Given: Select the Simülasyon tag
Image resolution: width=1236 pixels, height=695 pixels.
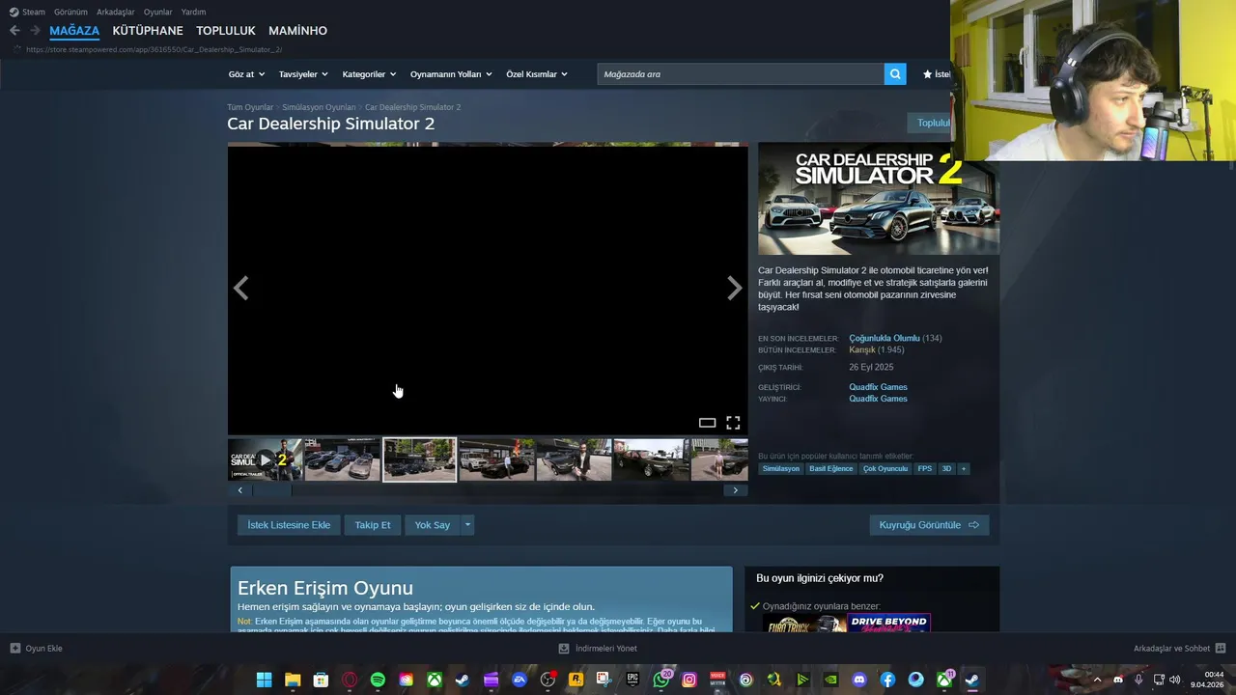Looking at the screenshot, I should (x=781, y=469).
